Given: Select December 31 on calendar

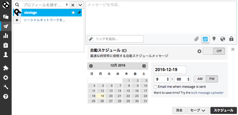Looking at the screenshot, I should click(x=144, y=101).
